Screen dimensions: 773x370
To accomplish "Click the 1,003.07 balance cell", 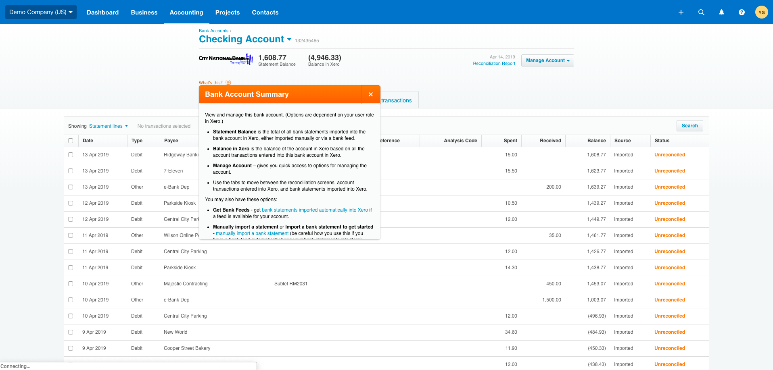I will point(596,300).
